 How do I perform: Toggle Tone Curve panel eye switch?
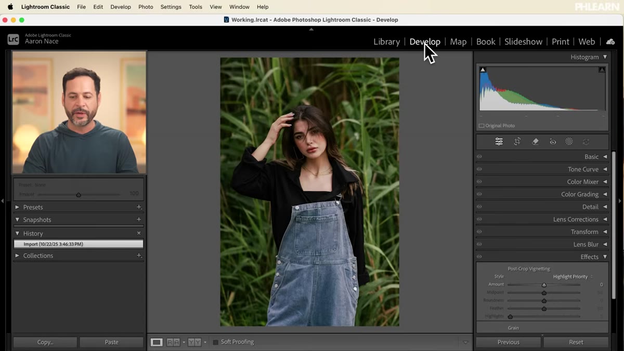tap(479, 169)
